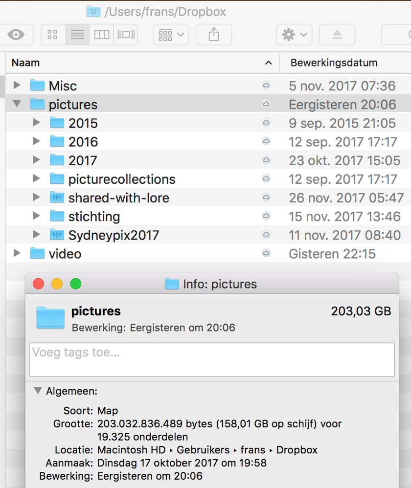
Task: Click the shared folder icon of Sydneypix2017
Action: (x=56, y=235)
